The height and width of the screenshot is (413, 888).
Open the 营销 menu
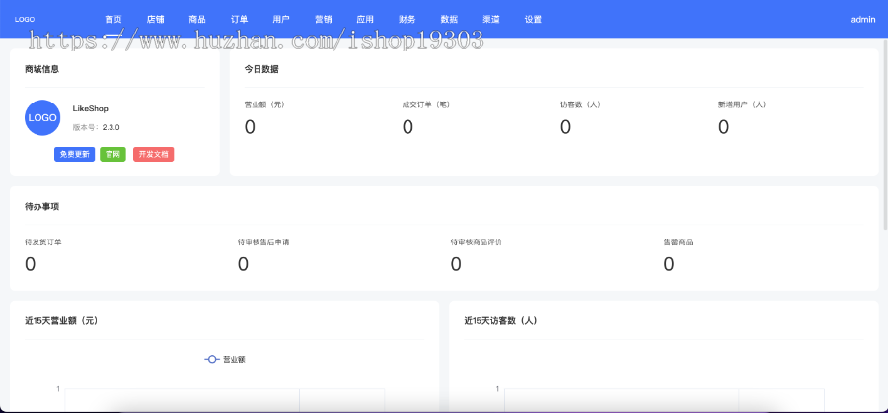click(x=324, y=20)
